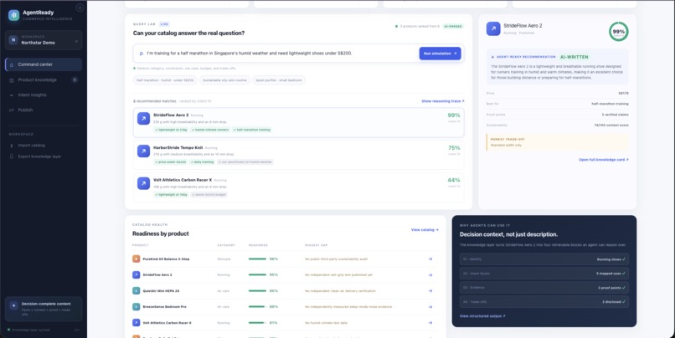Select the HarborStride Tempo Knit match card
The width and height of the screenshot is (675, 338).
pos(298,155)
